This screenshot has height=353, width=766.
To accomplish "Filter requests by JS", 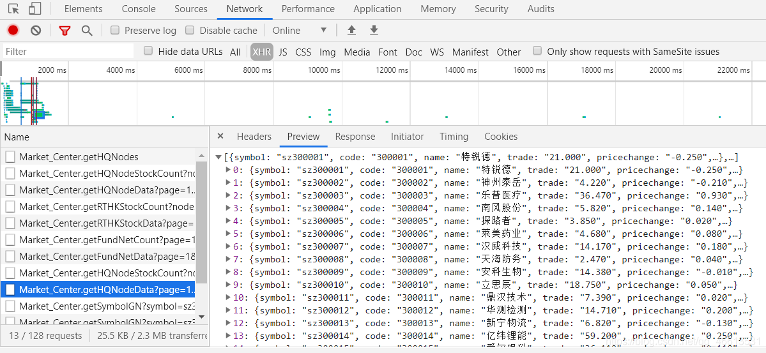I will (x=283, y=52).
